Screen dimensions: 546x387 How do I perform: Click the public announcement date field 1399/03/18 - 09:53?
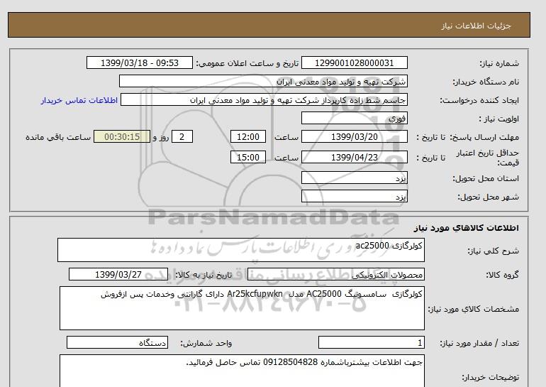(x=139, y=63)
